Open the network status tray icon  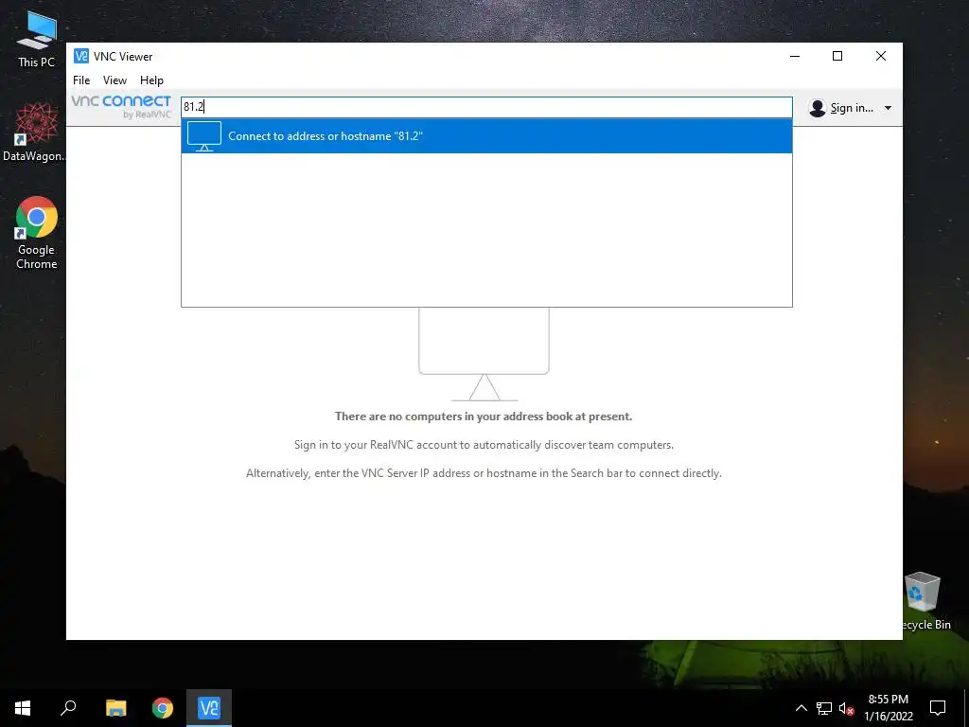point(824,708)
